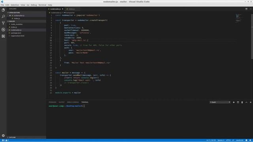Viewport: 253px width, 142px height.
Task: Open package.json in the explorer
Action: (16, 33)
